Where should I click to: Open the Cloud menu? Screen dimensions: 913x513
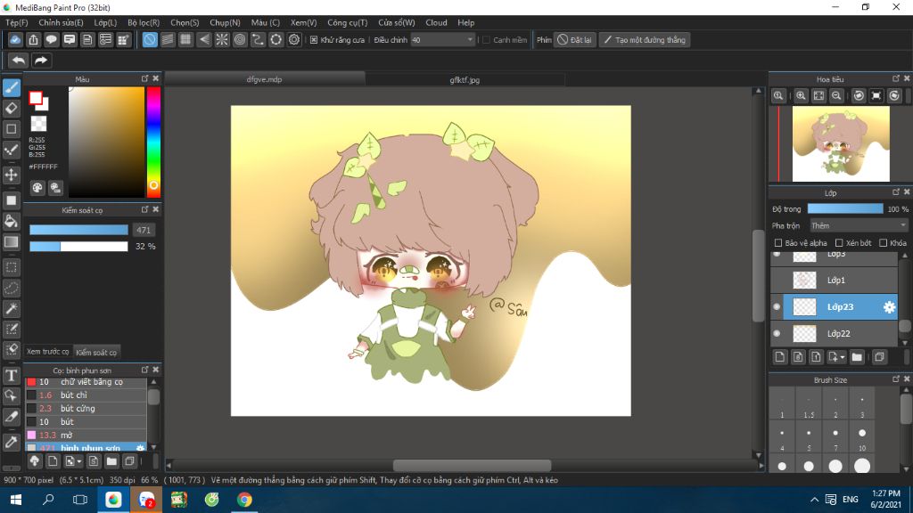436,22
